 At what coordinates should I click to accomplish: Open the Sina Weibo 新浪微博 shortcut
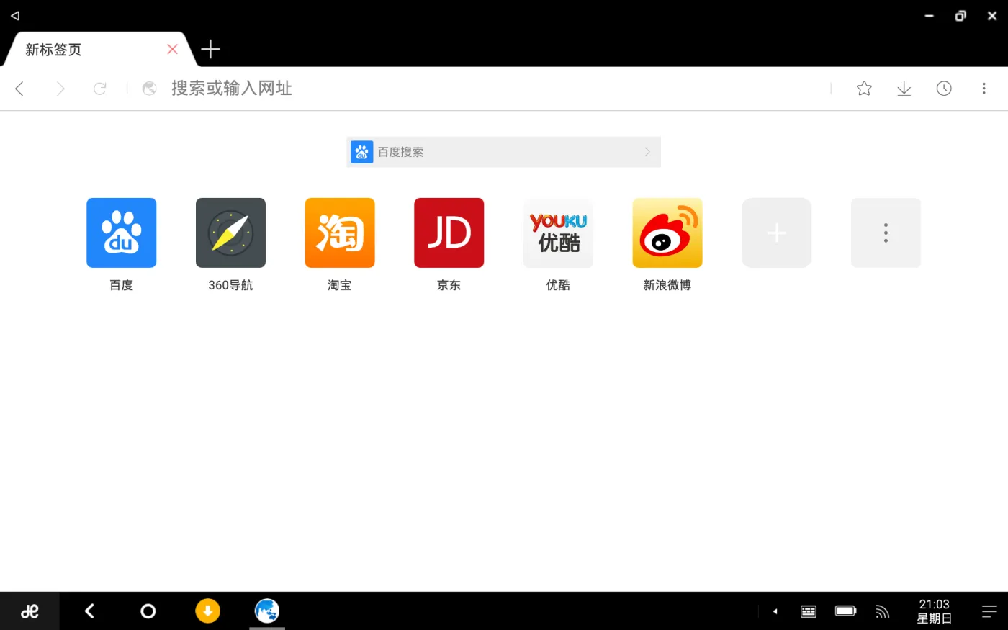667,233
